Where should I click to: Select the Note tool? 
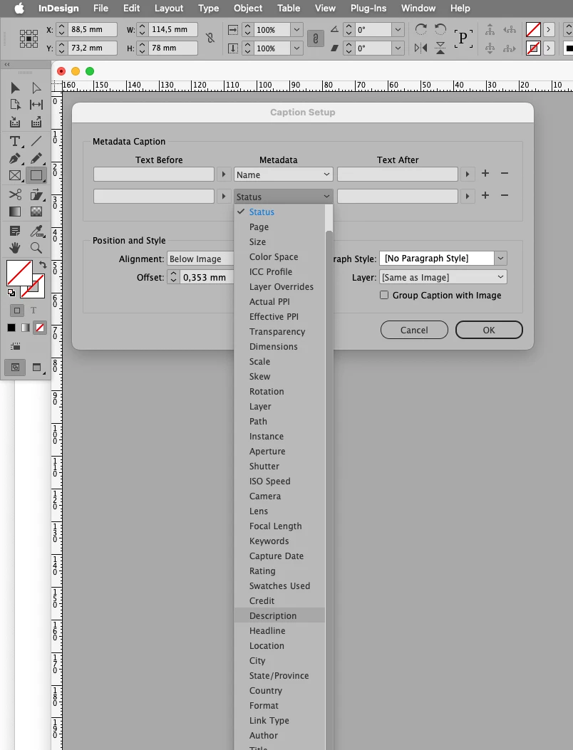click(x=15, y=231)
